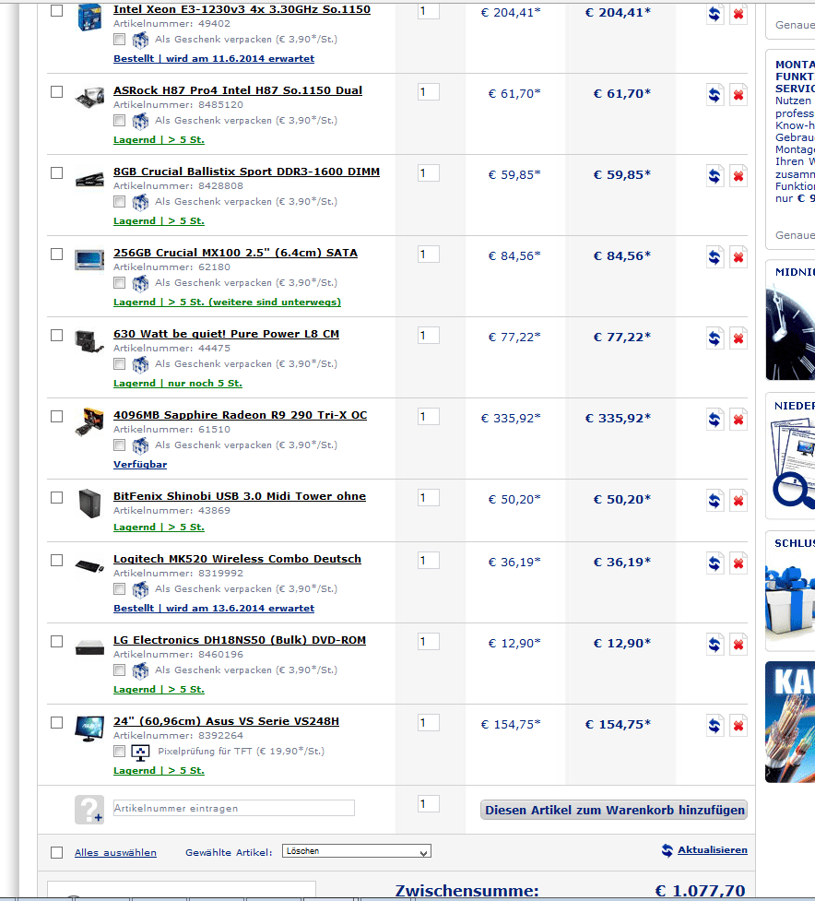Enable gift wrapping for 630 Watt be quiet!
The width and height of the screenshot is (815, 901).
click(119, 363)
